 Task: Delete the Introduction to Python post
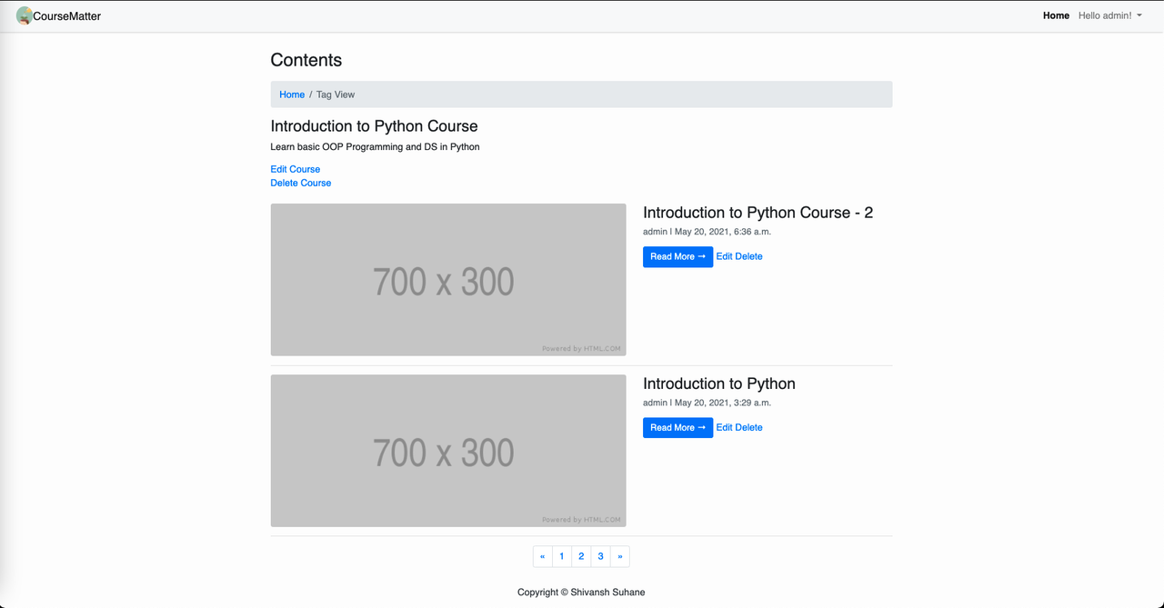tap(749, 427)
